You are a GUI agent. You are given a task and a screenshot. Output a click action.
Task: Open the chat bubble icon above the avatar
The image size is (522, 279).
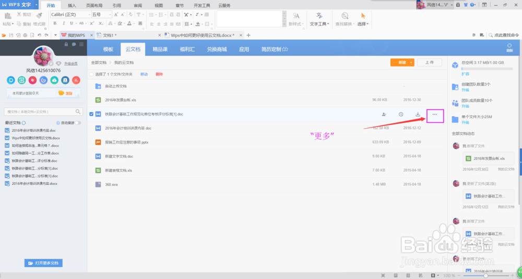(74, 44)
